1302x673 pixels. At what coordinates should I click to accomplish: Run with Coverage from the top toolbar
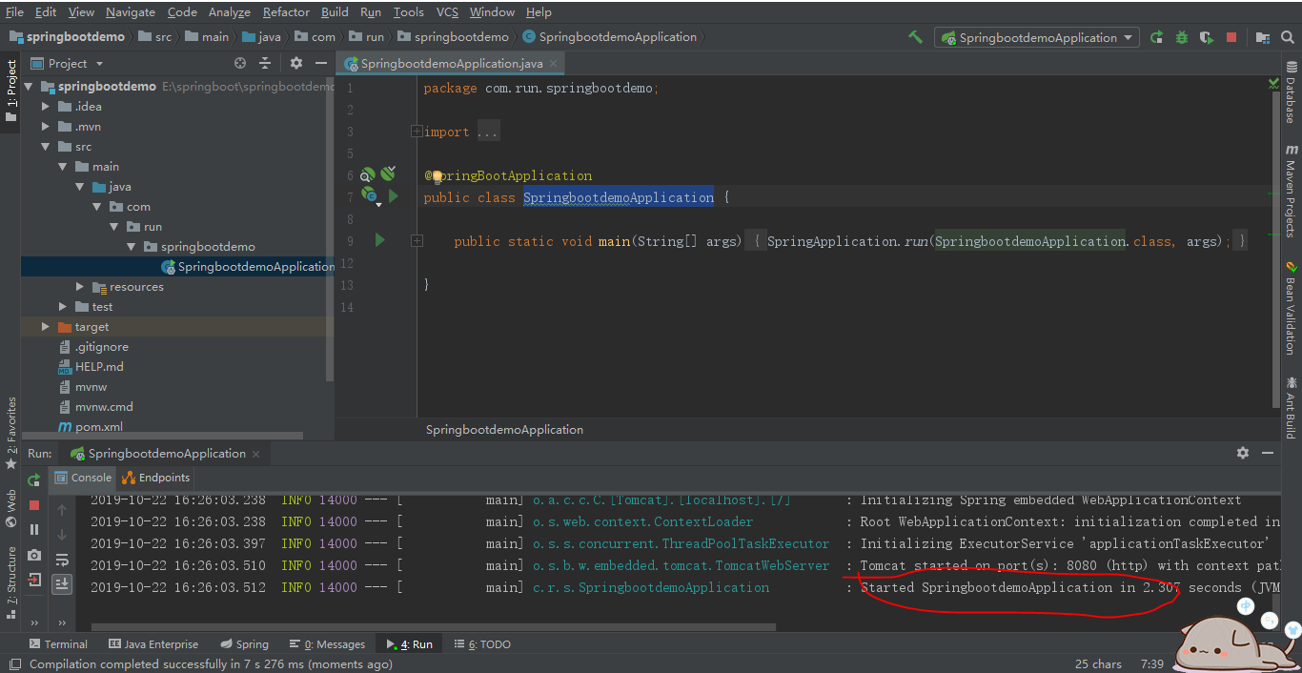[1206, 37]
